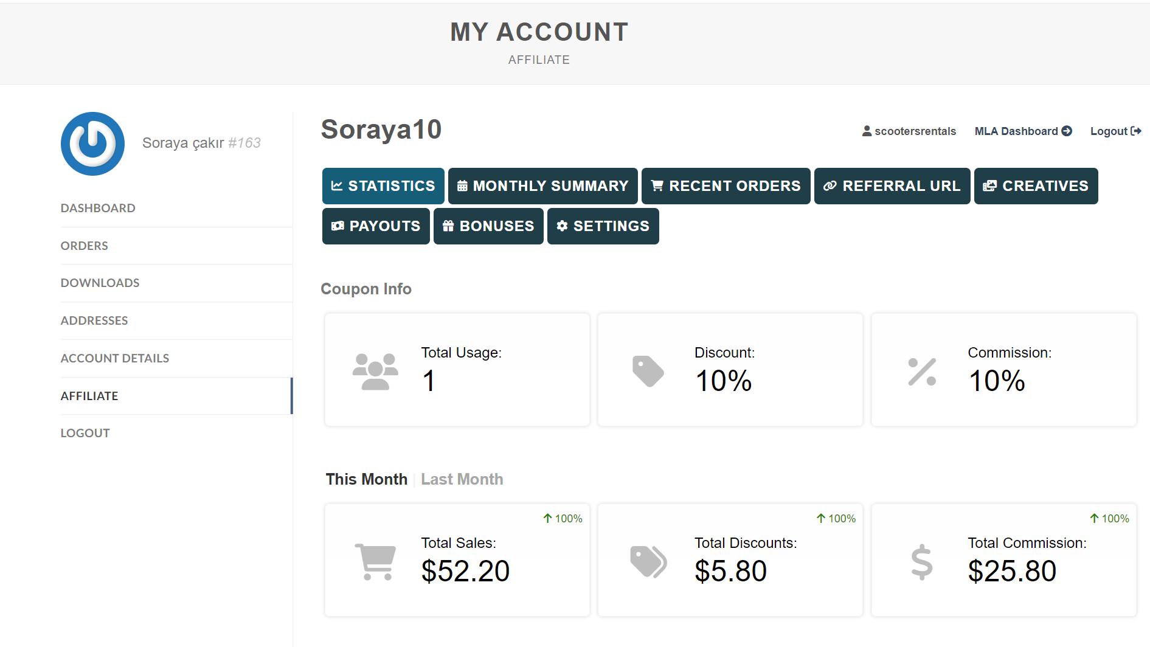Switch stats to Last Month
This screenshot has width=1150, height=647.
462,479
